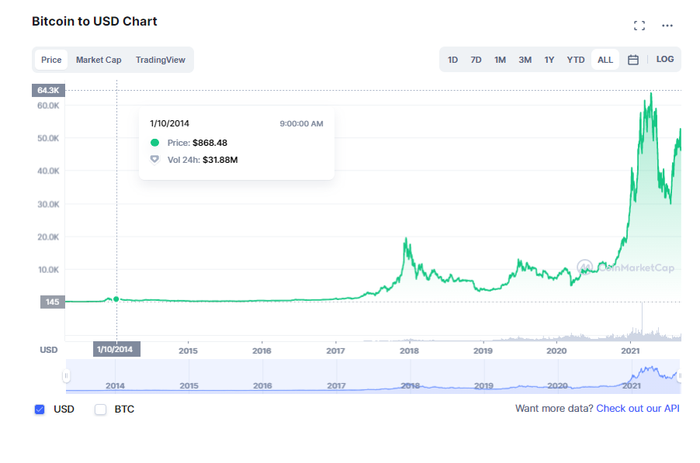
Task: Click the 64.3K maximum price label
Action: (48, 90)
